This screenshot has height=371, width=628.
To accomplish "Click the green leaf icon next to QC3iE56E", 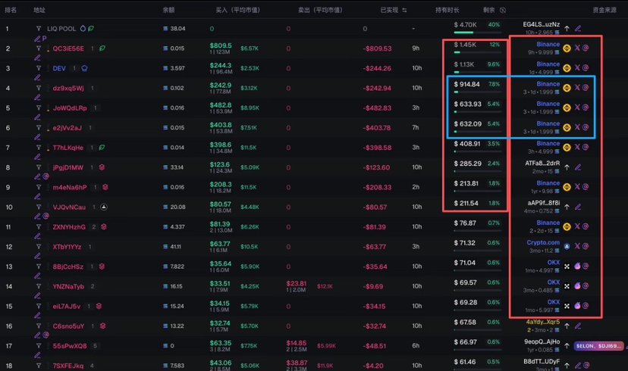I will click(x=102, y=48).
